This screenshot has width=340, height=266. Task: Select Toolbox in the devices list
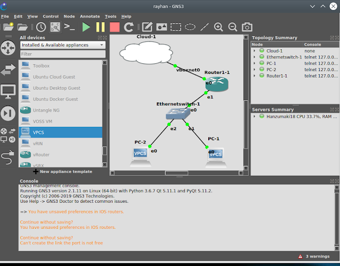(61, 66)
